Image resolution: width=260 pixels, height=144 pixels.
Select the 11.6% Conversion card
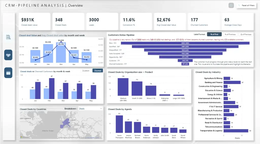136,21
